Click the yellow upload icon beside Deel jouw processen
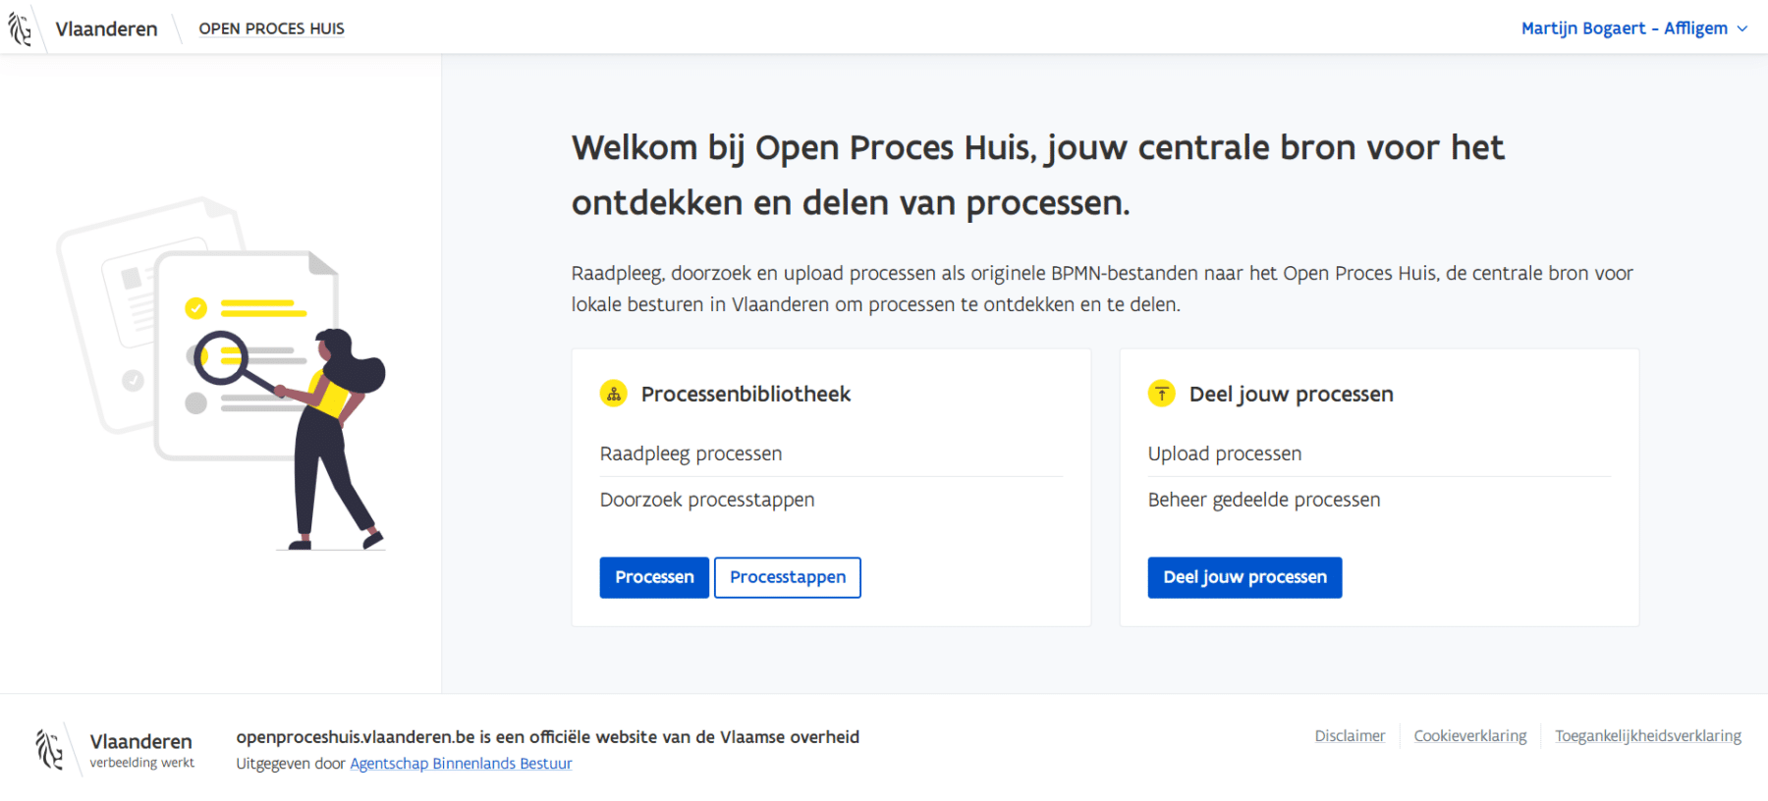This screenshot has width=1768, height=801. point(1162,393)
